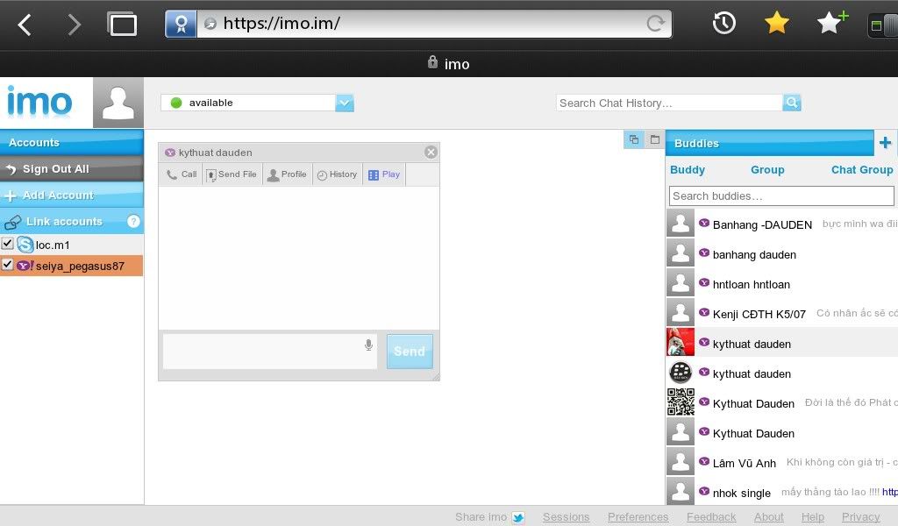This screenshot has height=526, width=898.
Task: Open History from the chat toolbar
Action: (x=338, y=174)
